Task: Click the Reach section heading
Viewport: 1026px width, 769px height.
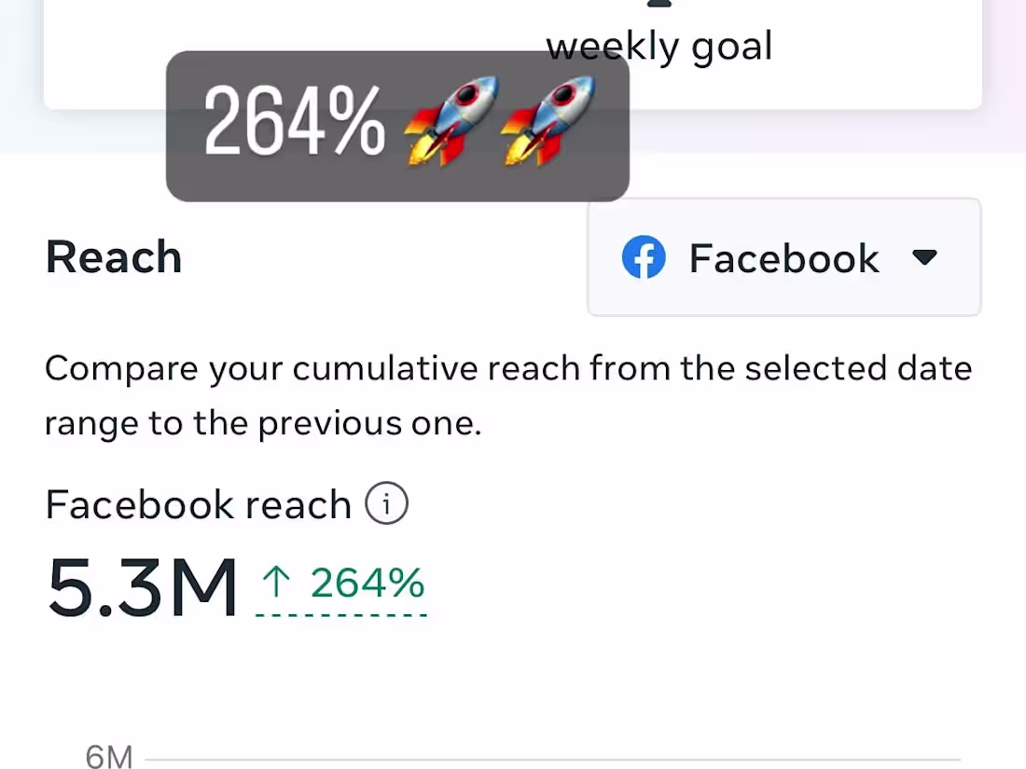Action: [x=113, y=257]
